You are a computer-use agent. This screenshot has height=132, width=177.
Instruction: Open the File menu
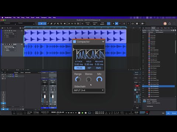[x=14, y=18]
